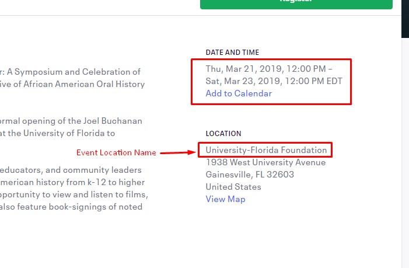Click the Gainesville, FL 32603 line
This screenshot has width=409, height=268.
click(x=250, y=175)
